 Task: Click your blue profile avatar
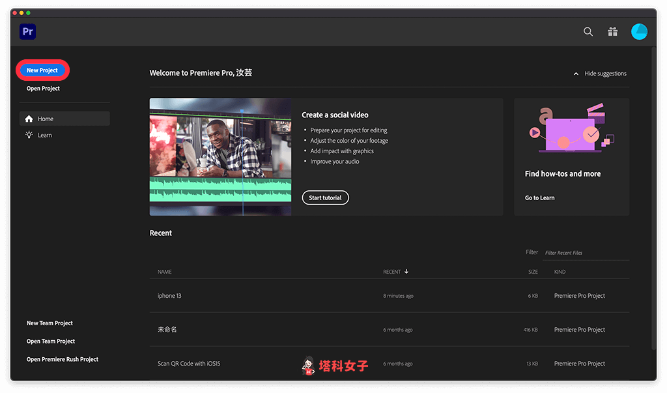coord(639,31)
